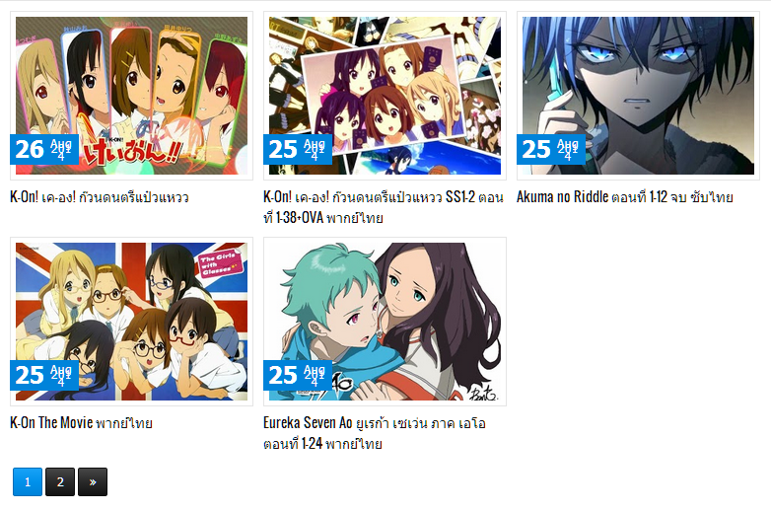Open K-On The Movie Union Jack thumbnail

click(131, 322)
